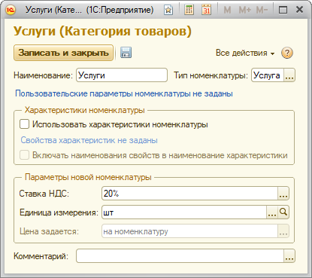312x278 pixels.
Task: Add to favorites with the star icon
Action: [x=168, y=10]
